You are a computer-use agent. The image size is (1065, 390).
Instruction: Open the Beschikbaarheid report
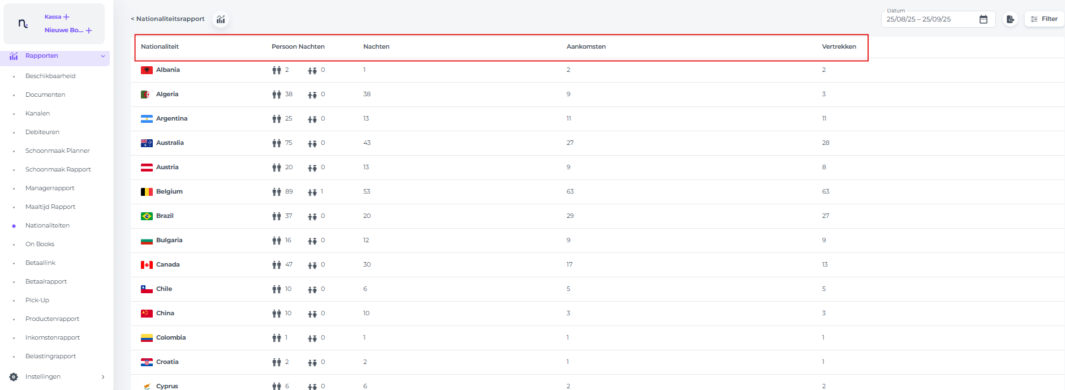50,76
